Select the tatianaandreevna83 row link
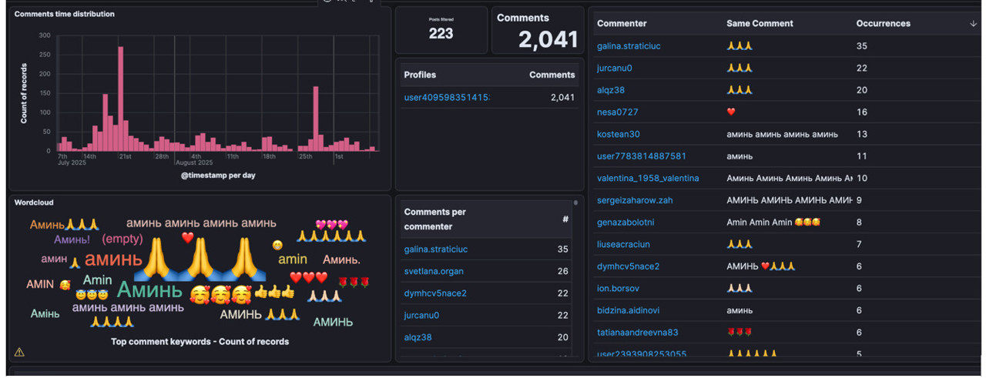986x378 pixels. point(636,333)
